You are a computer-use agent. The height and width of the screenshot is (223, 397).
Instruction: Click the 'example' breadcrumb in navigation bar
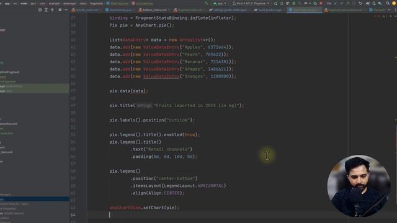(54, 4)
